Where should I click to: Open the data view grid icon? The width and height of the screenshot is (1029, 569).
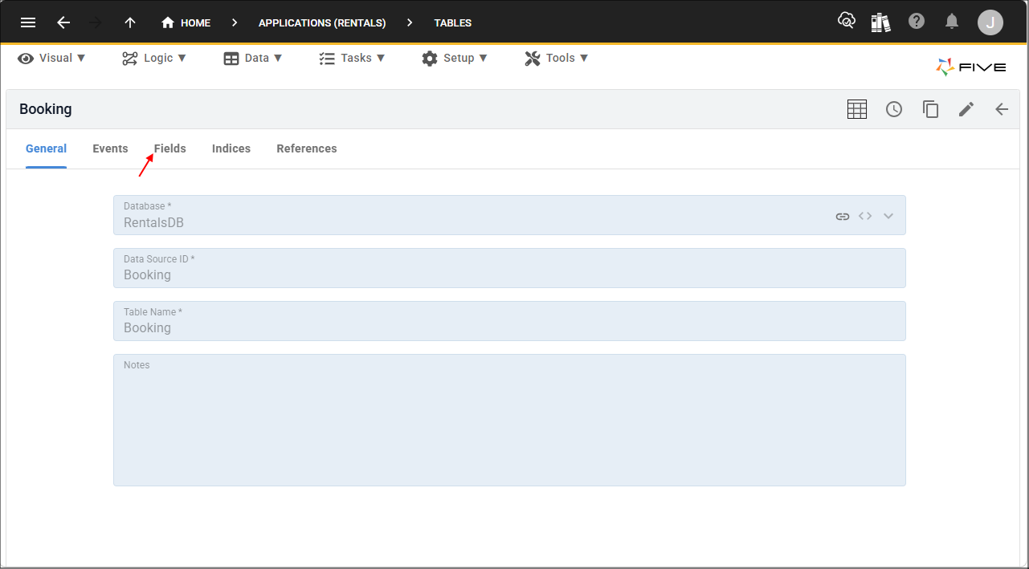(857, 109)
